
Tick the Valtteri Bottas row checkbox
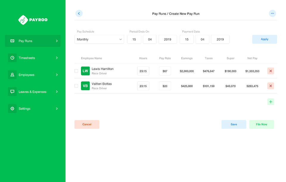pyautogui.click(x=76, y=86)
